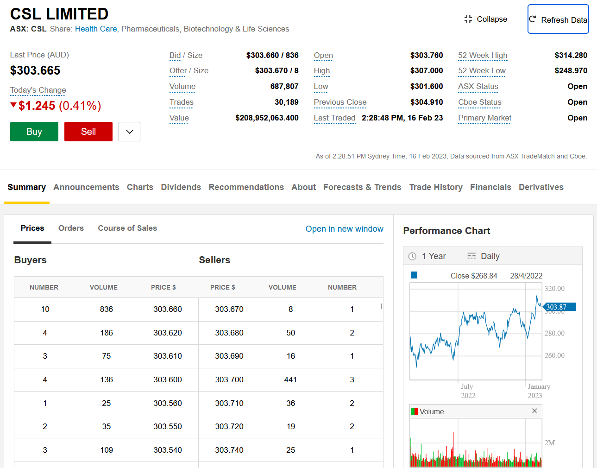Click the Collapse arrows icon
The height and width of the screenshot is (468, 597).
tap(468, 19)
